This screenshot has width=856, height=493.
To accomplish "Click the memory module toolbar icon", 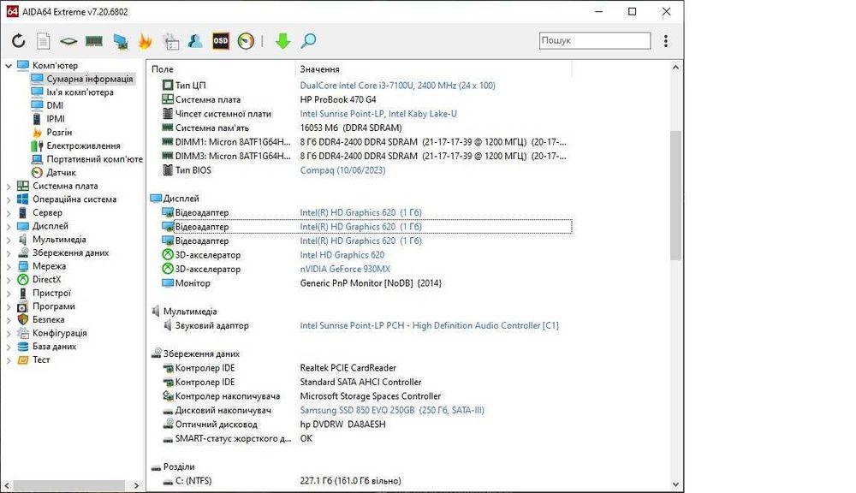I will tap(94, 41).
